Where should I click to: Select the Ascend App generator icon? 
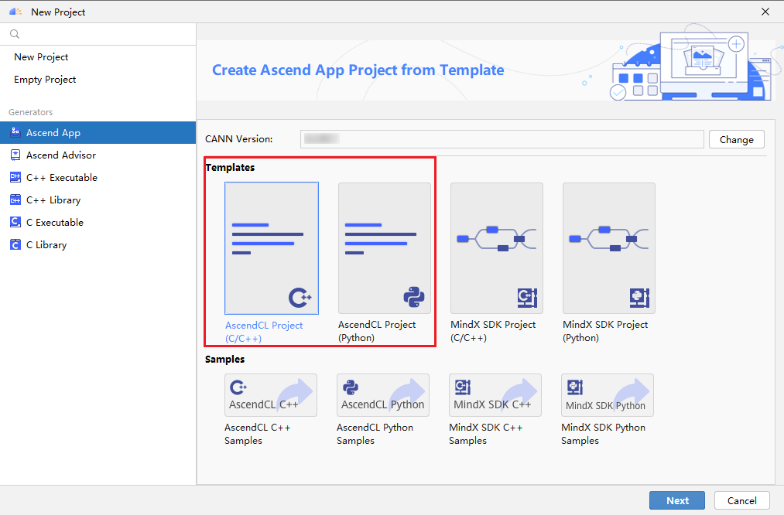tap(15, 132)
